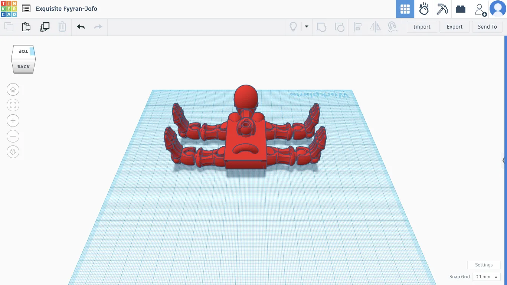The width and height of the screenshot is (507, 285).
Task: Click the Duplicate and repeat icon
Action: 45,27
